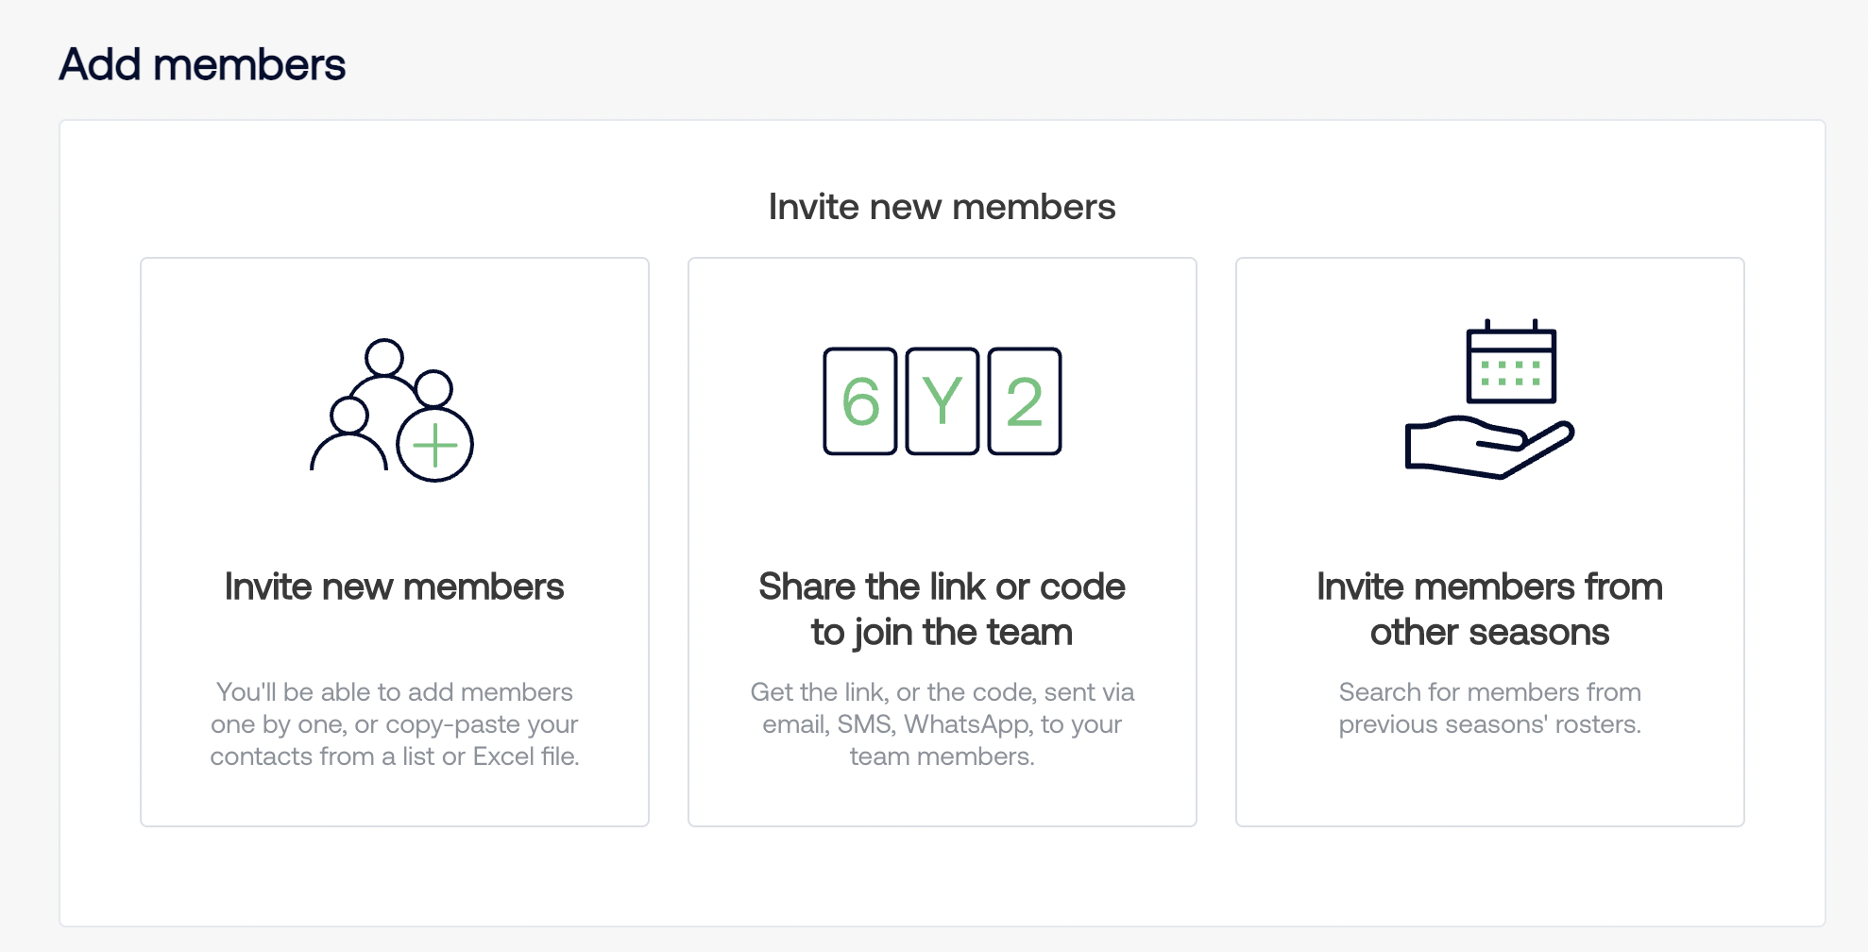Click the green plus circle icon
The width and height of the screenshot is (1868, 952).
point(434,445)
